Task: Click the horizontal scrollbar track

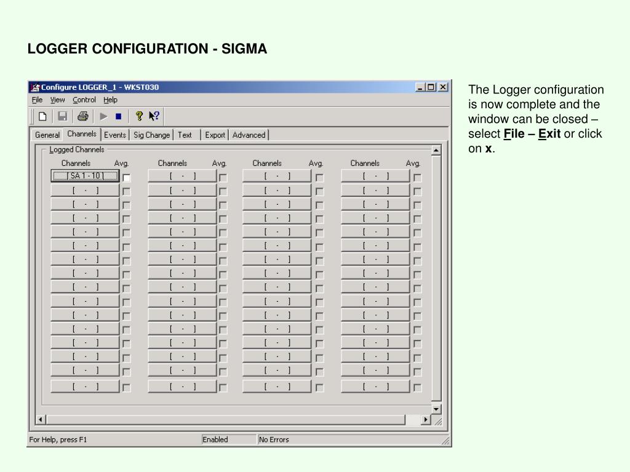Action: click(412, 420)
